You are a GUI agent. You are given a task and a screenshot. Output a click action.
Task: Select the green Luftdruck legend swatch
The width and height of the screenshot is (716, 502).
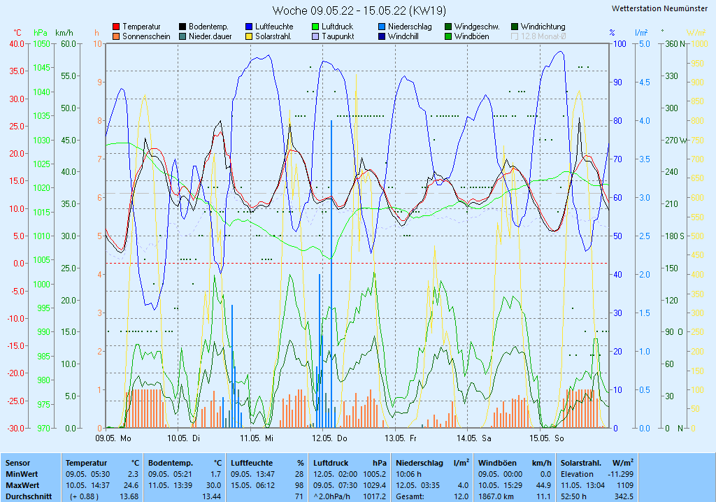pyautogui.click(x=315, y=27)
